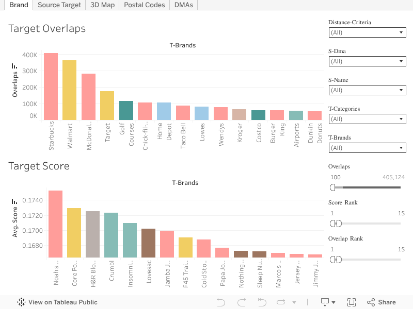Click the revert icon in the bottom toolbar

click(262, 302)
